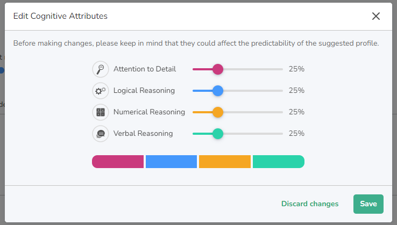The width and height of the screenshot is (397, 225).
Task: Click the green Verbal Reasoning slider handle
Action: tap(217, 134)
